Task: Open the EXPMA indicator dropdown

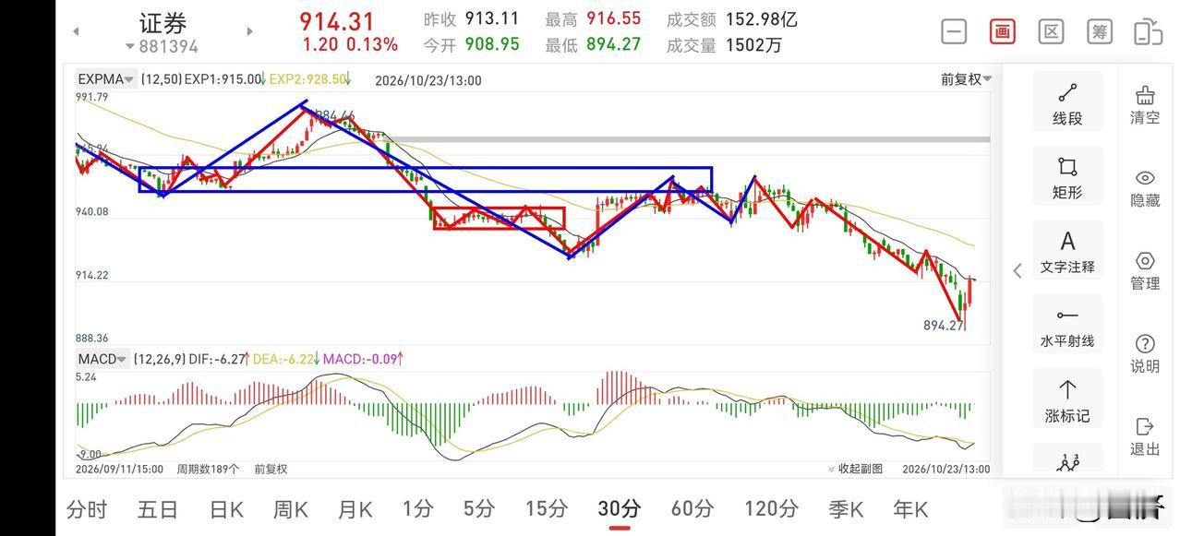Action: pos(106,79)
